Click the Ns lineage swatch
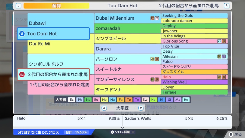The height and width of the screenshot is (138, 245). (88, 100)
